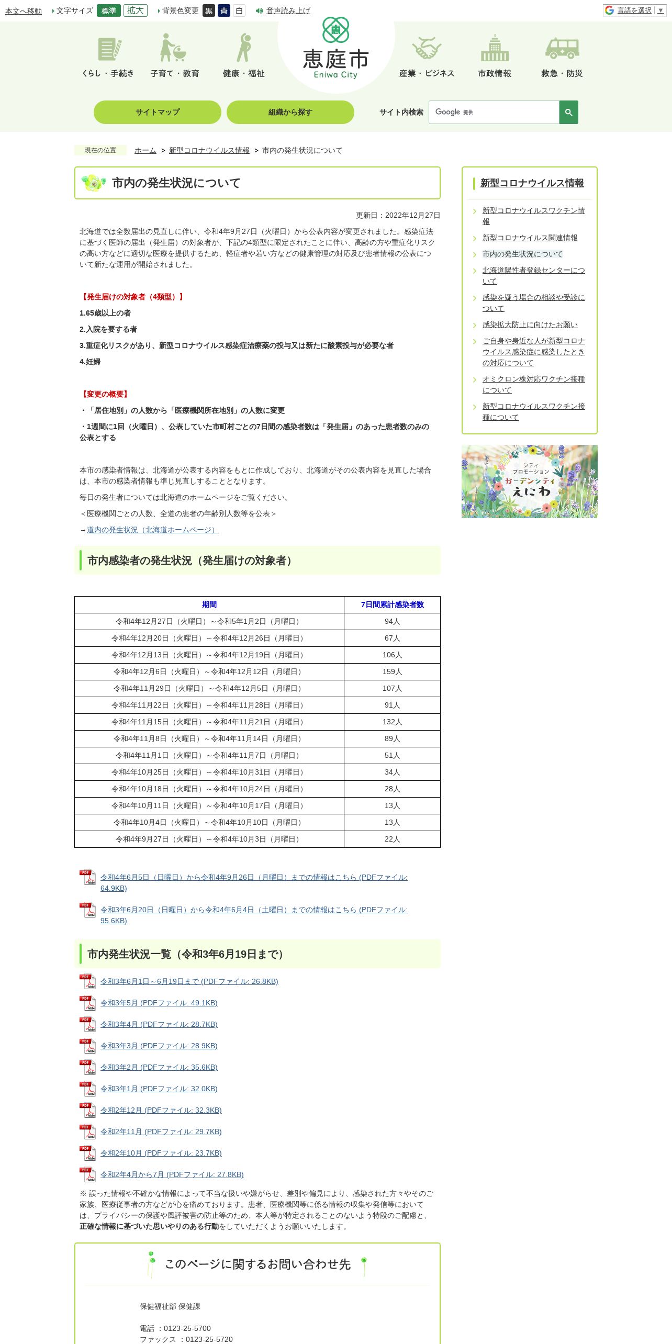Jump via 本文へ移動 skip link

(24, 11)
